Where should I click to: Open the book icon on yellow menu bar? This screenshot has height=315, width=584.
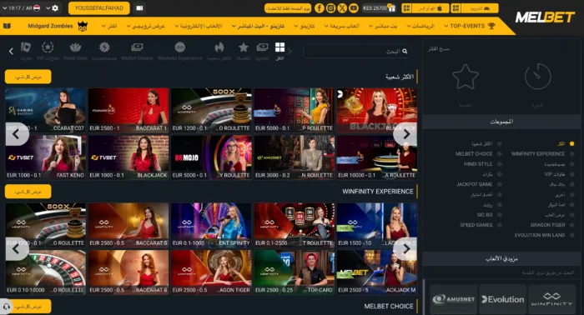tap(7, 26)
